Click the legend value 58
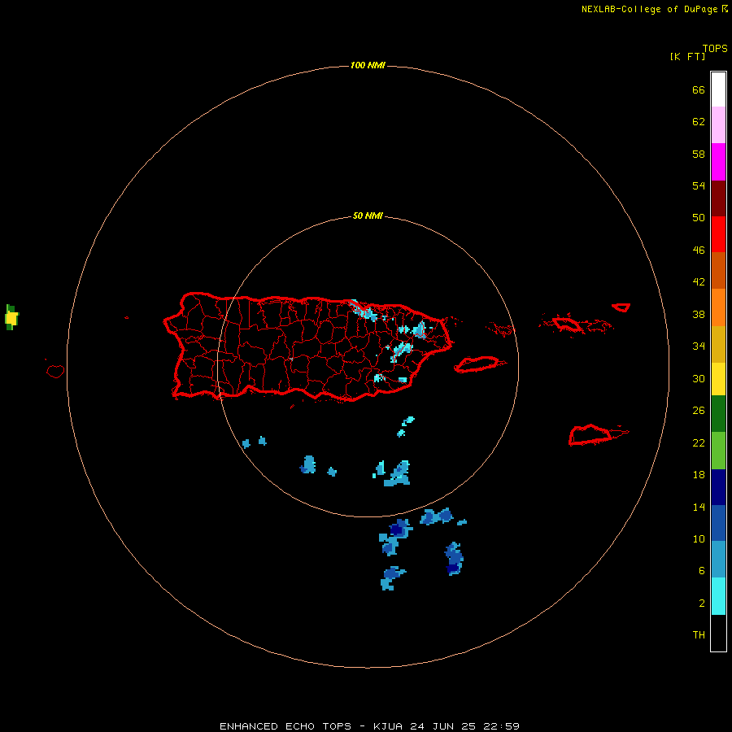Screen dimensions: 732x732 click(x=699, y=154)
